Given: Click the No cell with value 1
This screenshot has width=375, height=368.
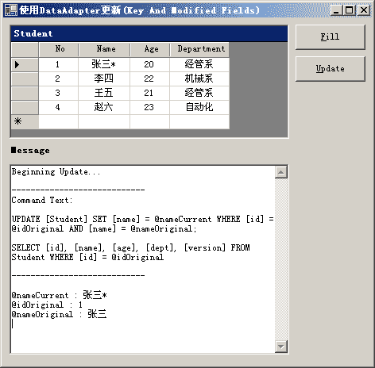Looking at the screenshot, I should click(59, 64).
